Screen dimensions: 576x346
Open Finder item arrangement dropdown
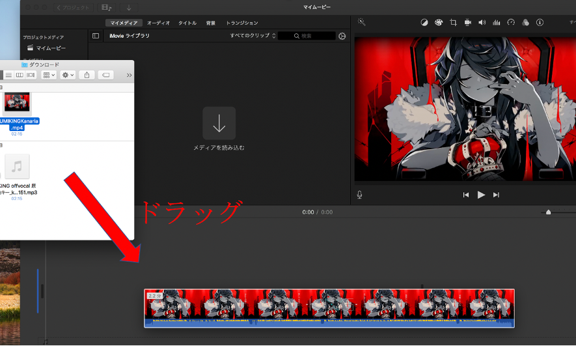49,75
